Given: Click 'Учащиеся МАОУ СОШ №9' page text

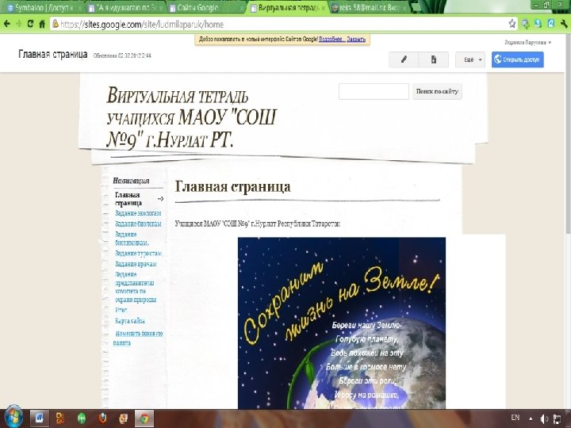Looking at the screenshot, I should (x=257, y=224).
